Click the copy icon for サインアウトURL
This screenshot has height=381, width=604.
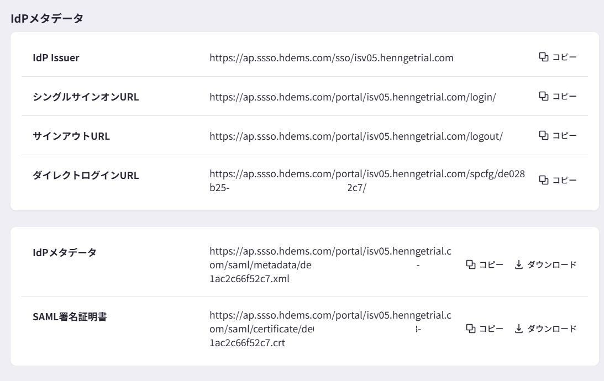coord(543,135)
